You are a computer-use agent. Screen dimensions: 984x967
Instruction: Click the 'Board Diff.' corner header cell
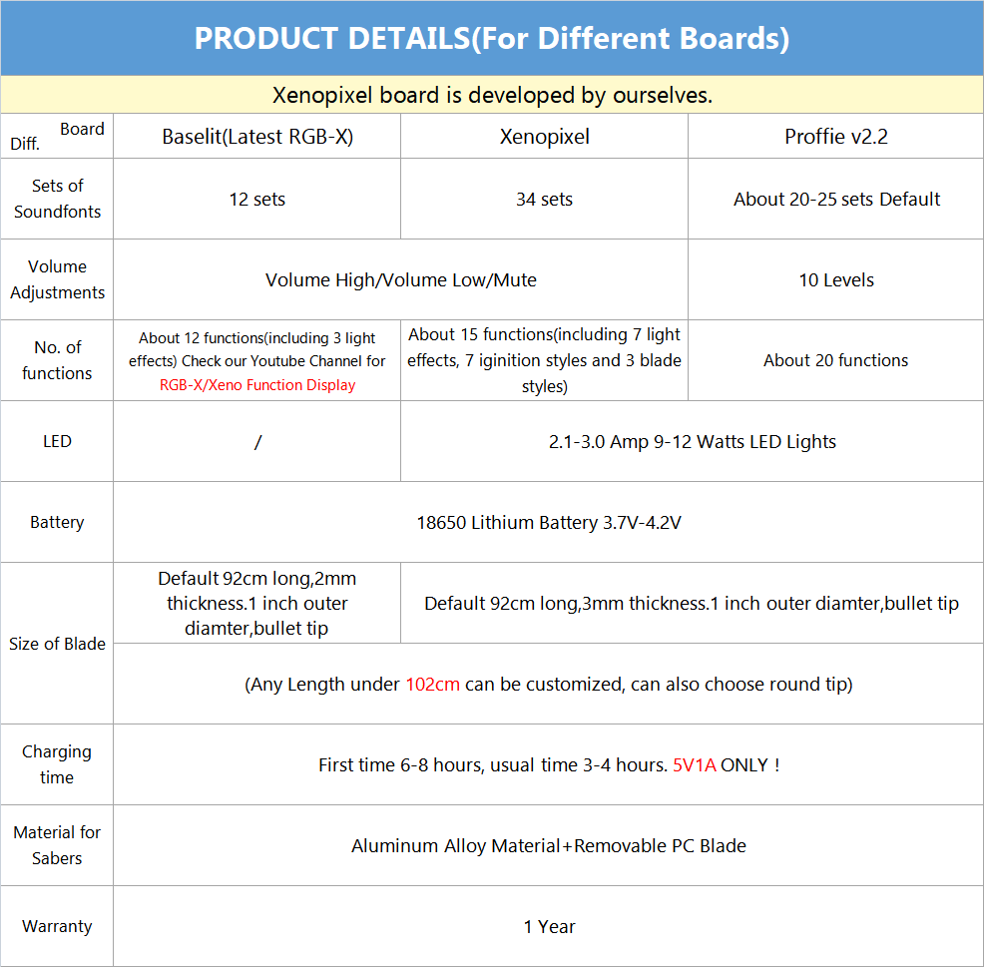57,136
